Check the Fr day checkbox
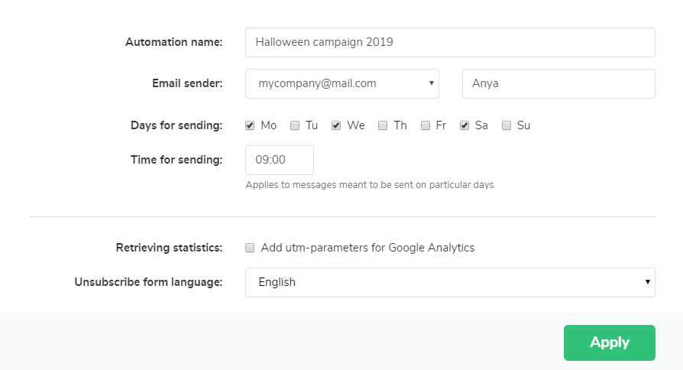Viewport: 683px width, 370px height. coord(426,126)
